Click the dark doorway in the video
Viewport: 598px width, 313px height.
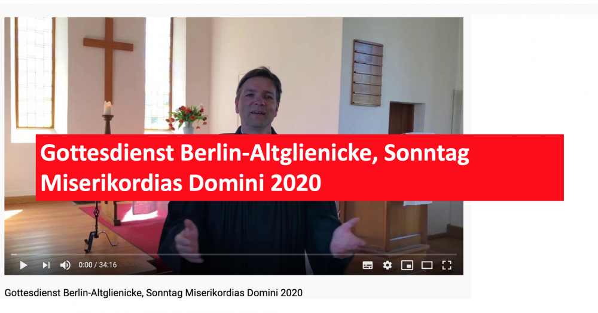click(401, 118)
